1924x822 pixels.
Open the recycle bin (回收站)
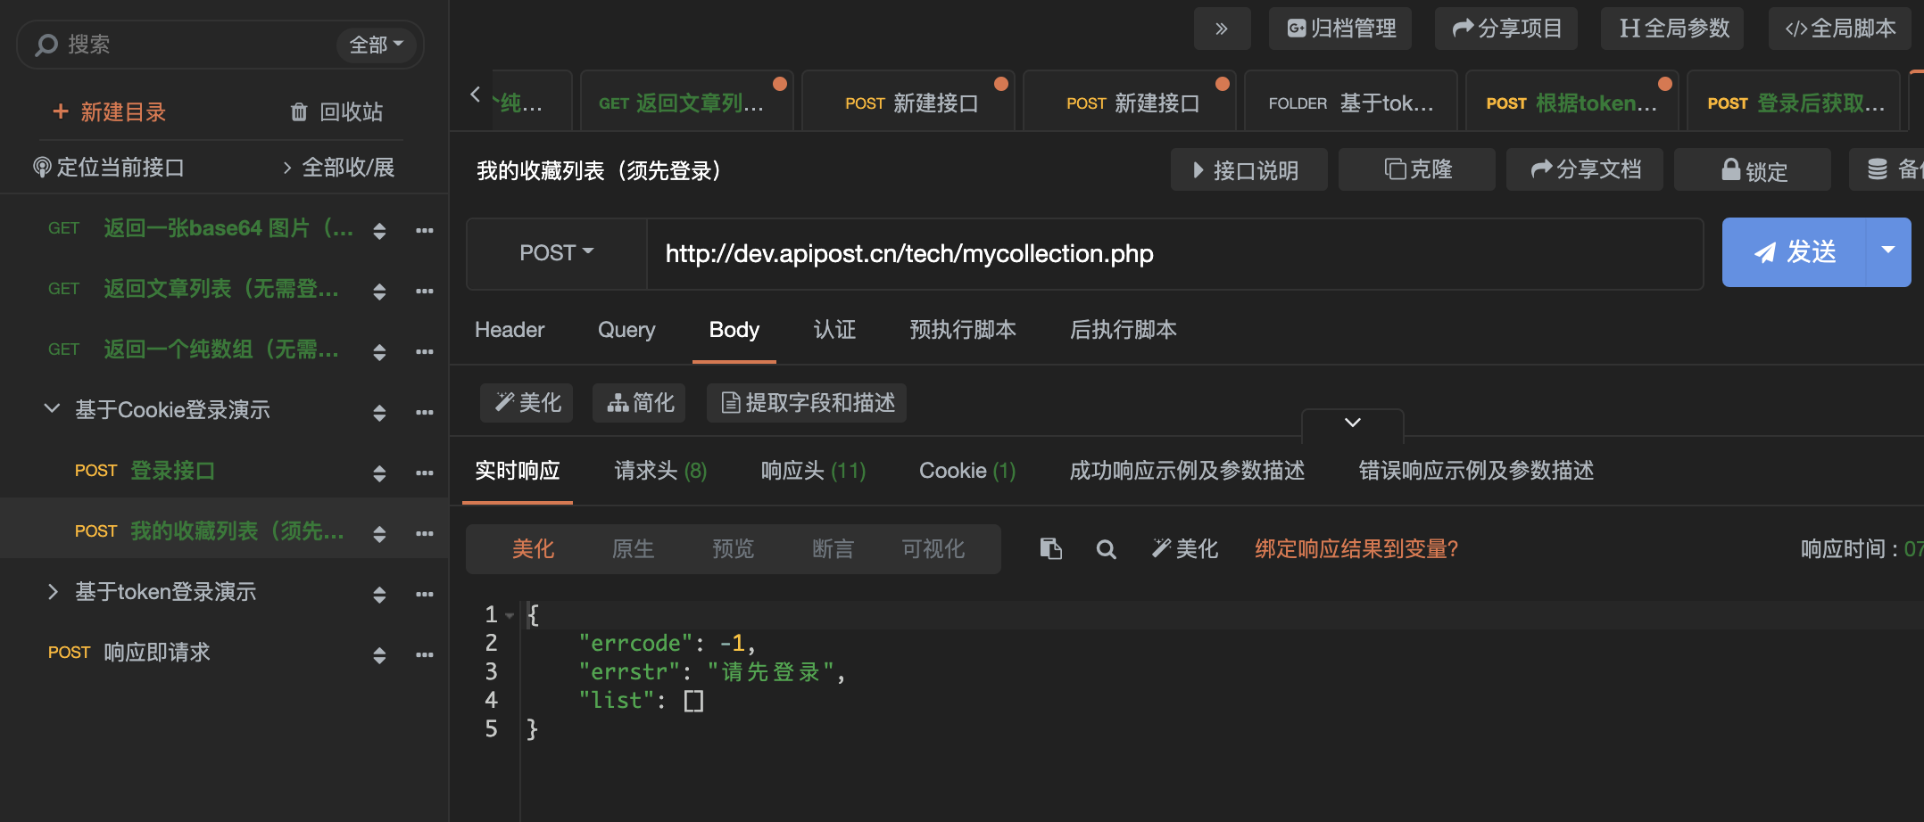click(336, 111)
